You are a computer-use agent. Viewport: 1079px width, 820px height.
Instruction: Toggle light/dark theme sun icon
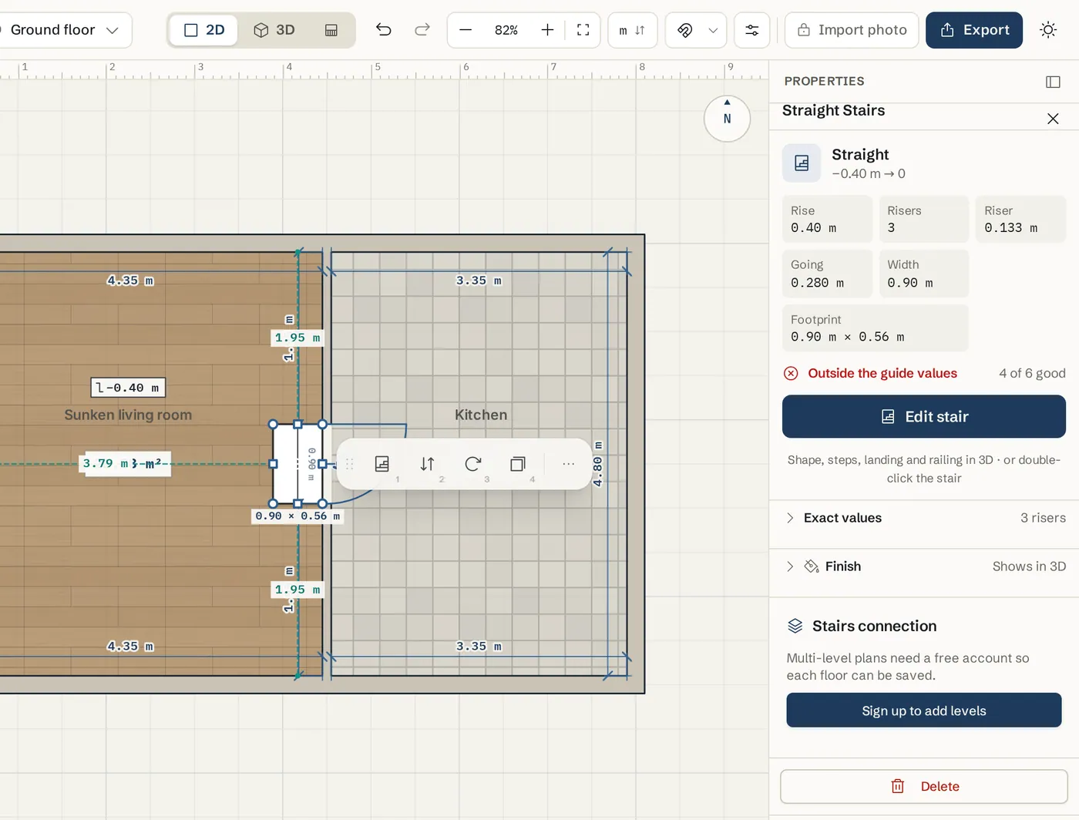(x=1048, y=30)
